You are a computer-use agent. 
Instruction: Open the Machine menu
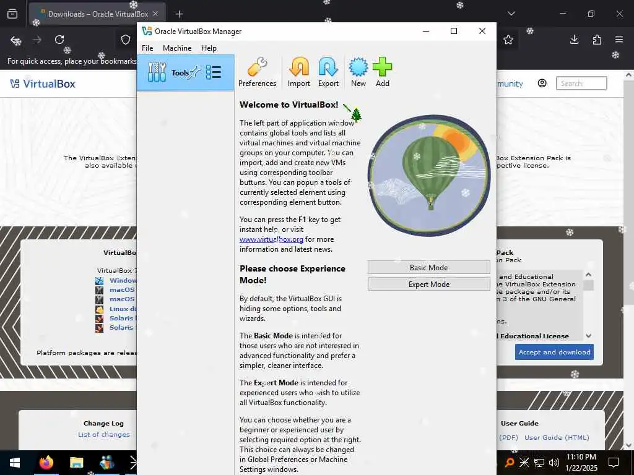177,48
